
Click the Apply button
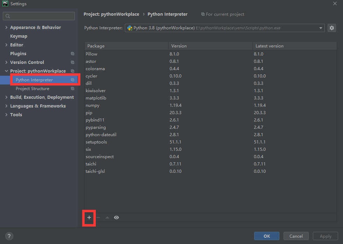(325, 236)
